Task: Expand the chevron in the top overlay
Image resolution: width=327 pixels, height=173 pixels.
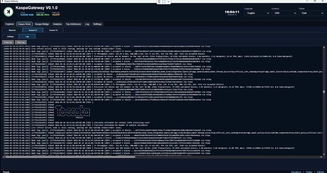Action: click(168, 2)
